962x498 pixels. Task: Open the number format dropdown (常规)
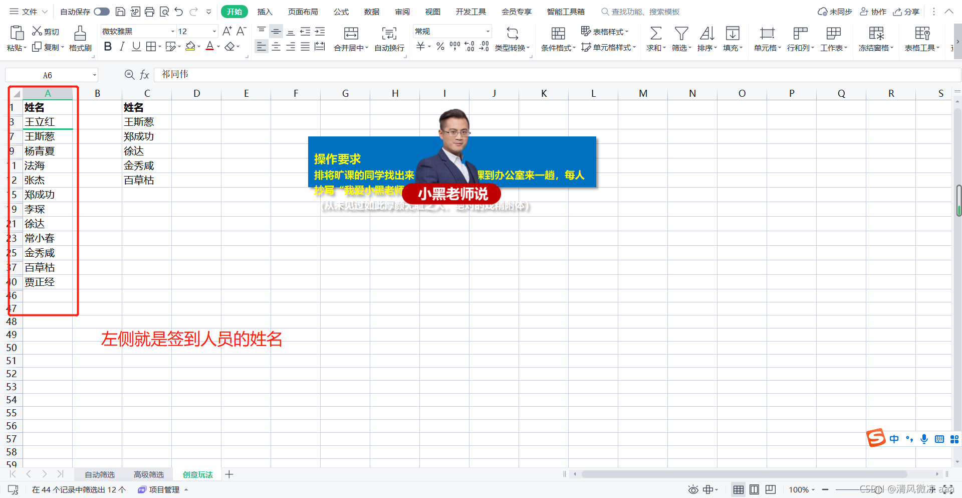[488, 31]
